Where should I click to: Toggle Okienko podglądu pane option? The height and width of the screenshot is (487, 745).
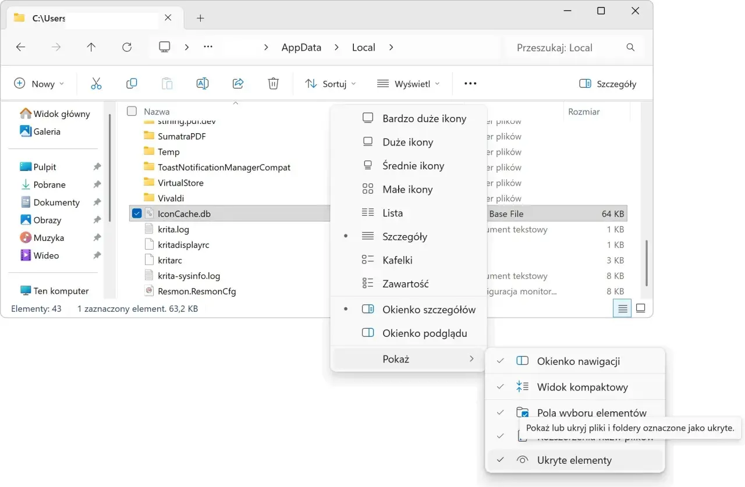(x=409, y=333)
